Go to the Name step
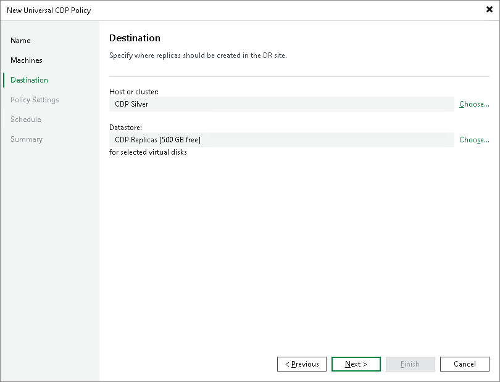 (x=20, y=40)
